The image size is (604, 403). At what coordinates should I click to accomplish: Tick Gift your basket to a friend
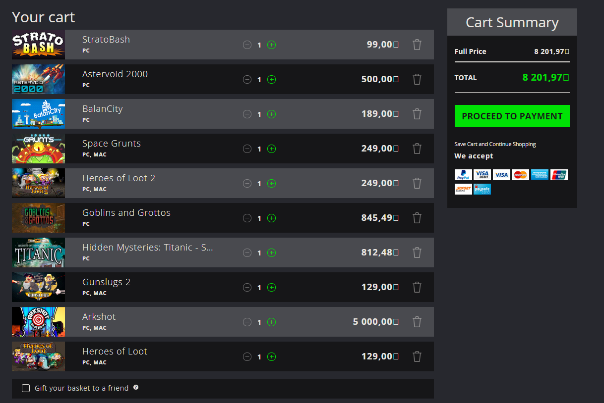26,388
